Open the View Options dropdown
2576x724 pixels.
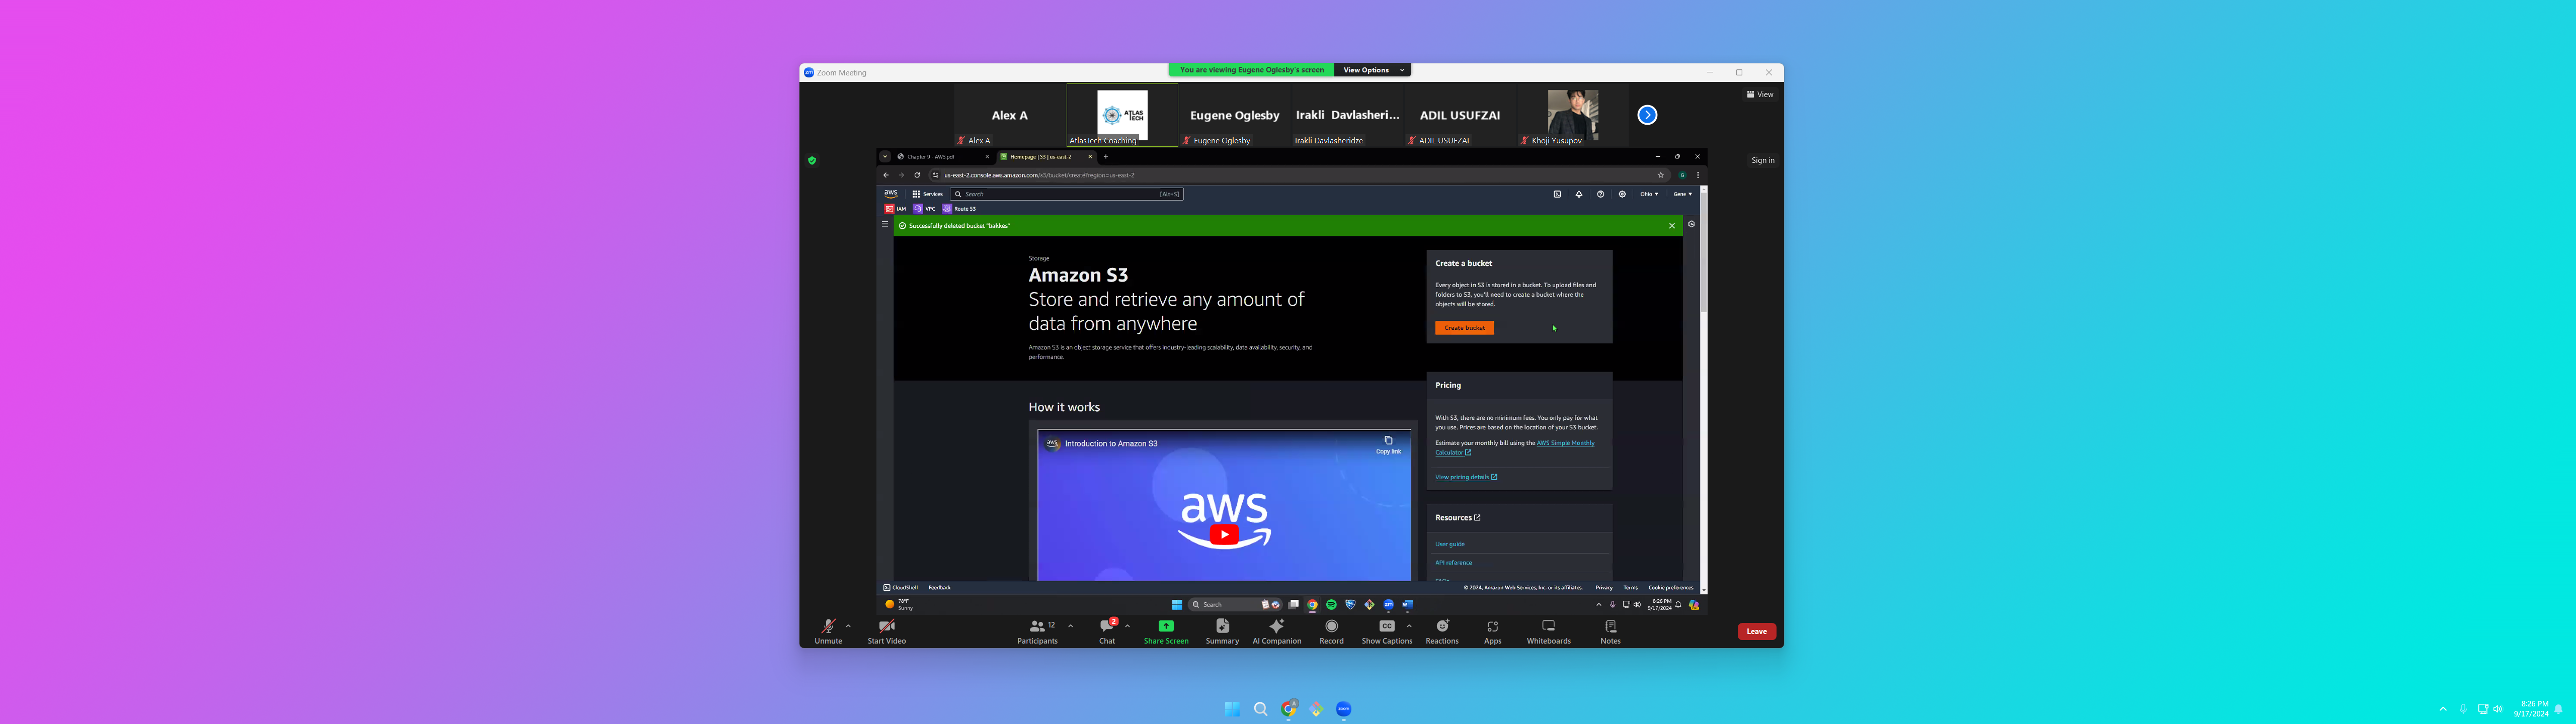coord(1372,70)
